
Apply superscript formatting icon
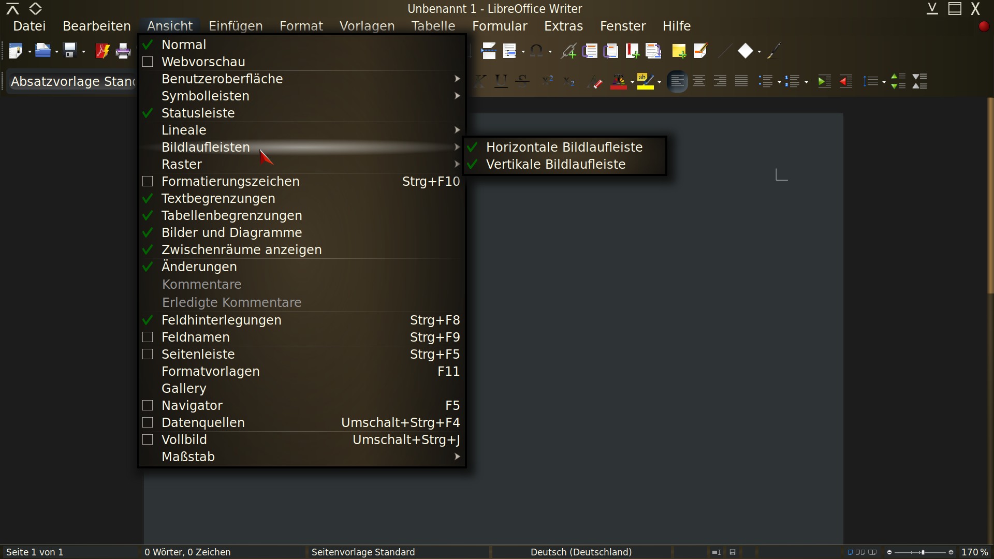[548, 81]
